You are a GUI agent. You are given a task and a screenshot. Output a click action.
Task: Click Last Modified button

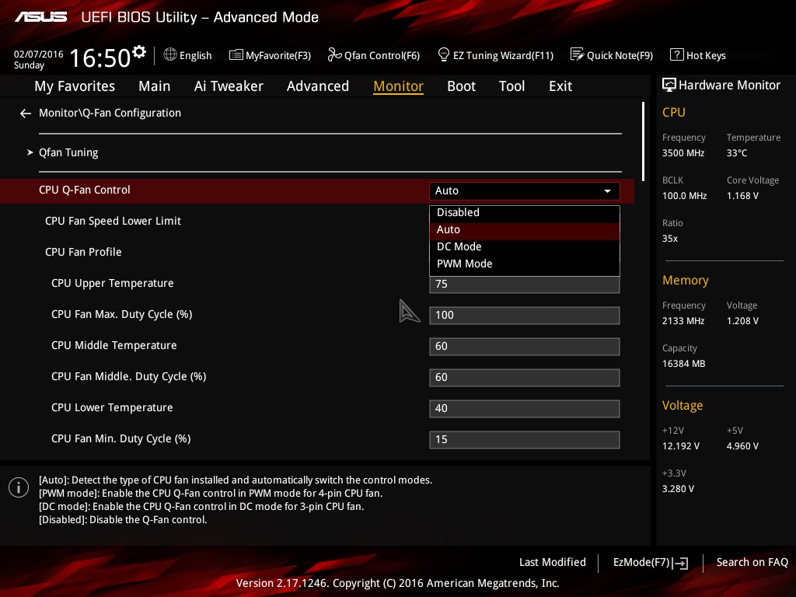[553, 563]
